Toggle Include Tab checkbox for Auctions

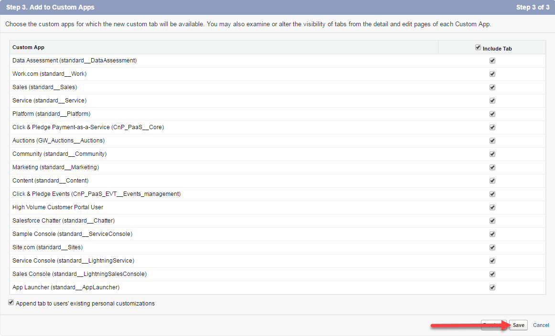(492, 141)
